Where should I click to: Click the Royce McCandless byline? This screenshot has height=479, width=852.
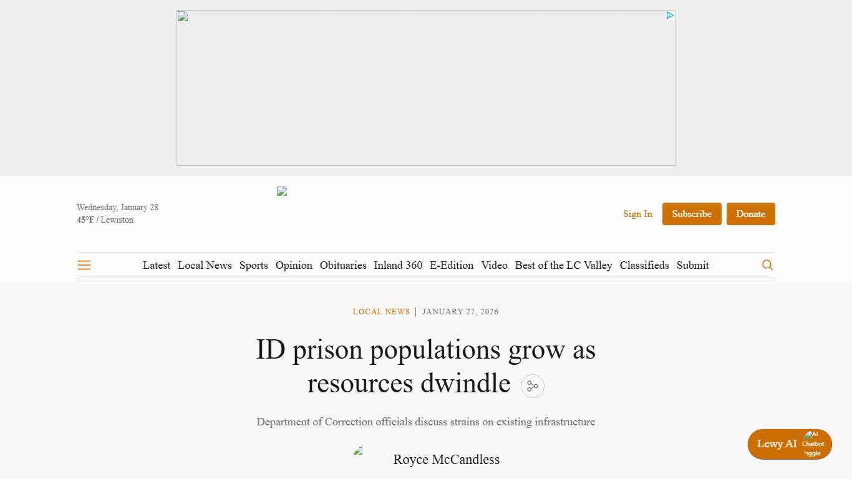tap(446, 460)
